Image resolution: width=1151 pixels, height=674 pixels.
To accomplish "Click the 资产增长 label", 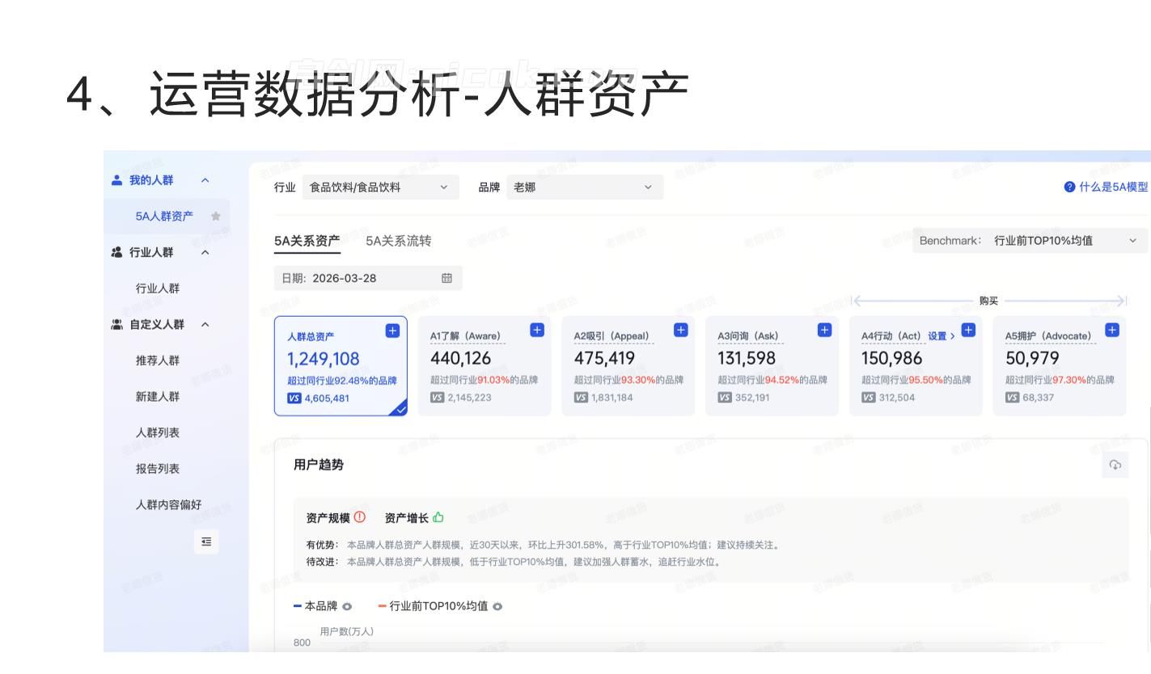I will click(x=406, y=518).
